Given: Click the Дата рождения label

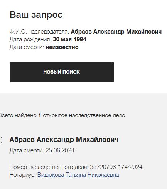Looking at the screenshot, I should [x=30, y=39].
